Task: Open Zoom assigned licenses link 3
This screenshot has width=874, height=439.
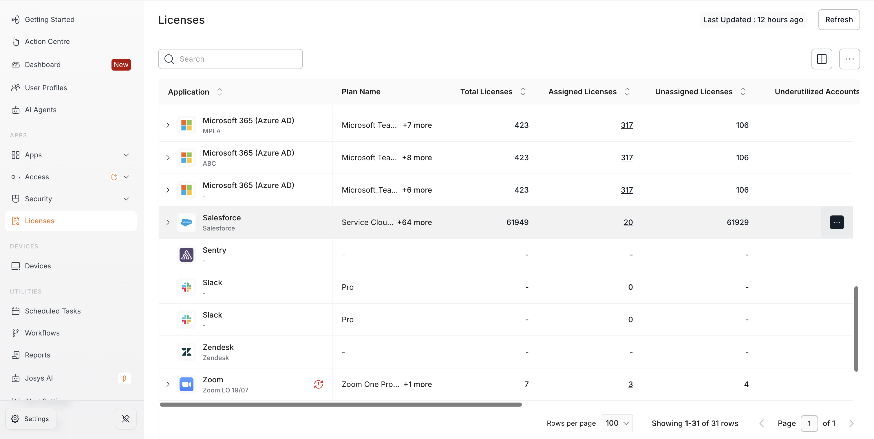Action: click(630, 384)
